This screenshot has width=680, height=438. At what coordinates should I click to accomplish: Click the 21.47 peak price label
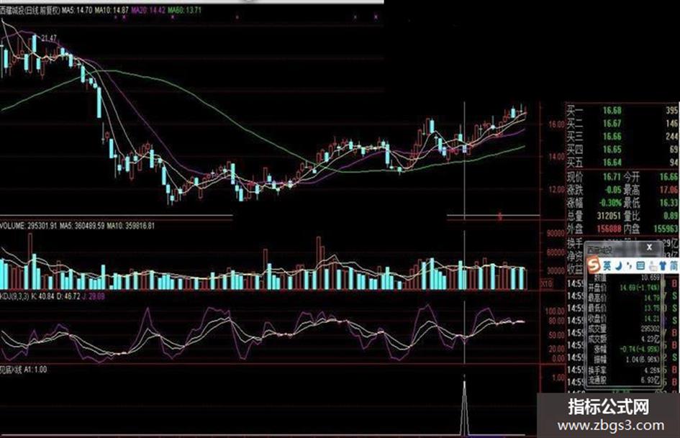tap(49, 39)
